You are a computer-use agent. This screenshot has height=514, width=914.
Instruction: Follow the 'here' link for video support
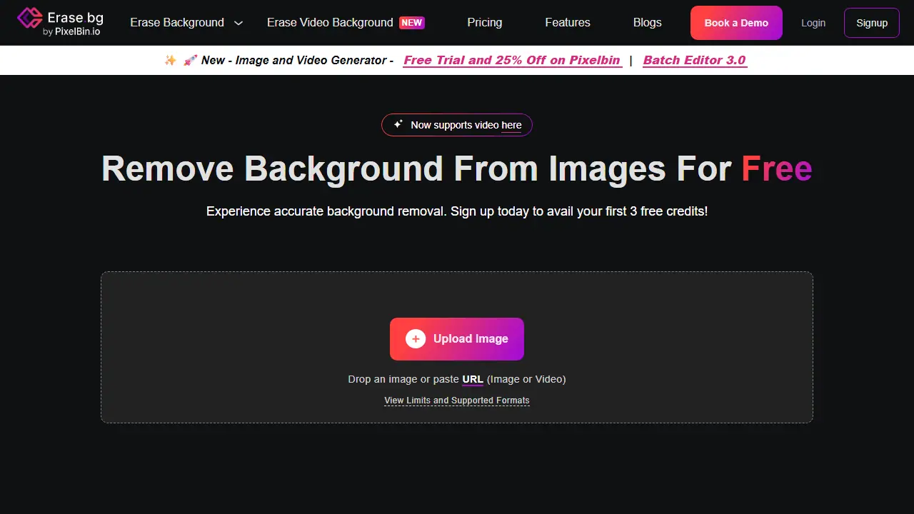tap(511, 125)
